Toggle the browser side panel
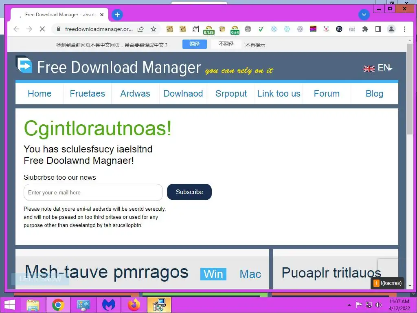The image size is (417, 313). pyautogui.click(x=378, y=29)
